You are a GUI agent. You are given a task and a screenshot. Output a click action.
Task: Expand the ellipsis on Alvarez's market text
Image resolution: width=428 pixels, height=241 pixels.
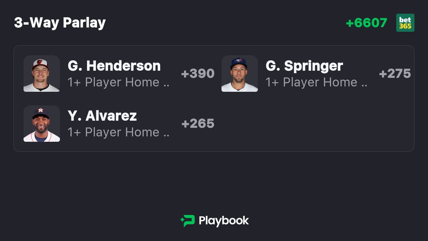[x=166, y=136]
